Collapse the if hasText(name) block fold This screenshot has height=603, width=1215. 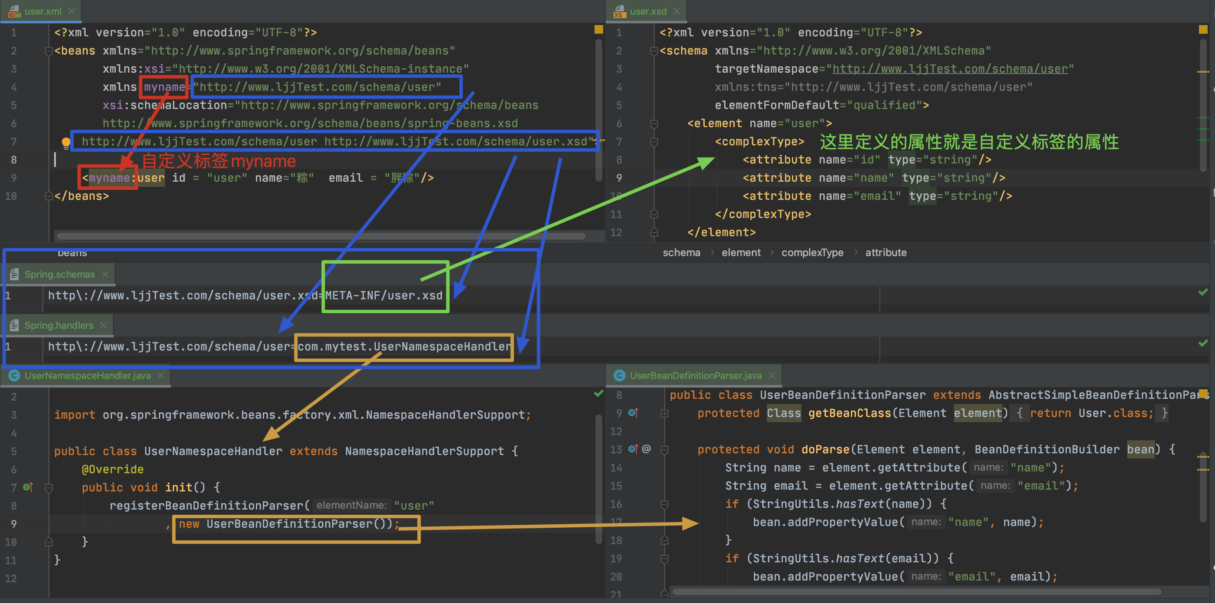665,504
